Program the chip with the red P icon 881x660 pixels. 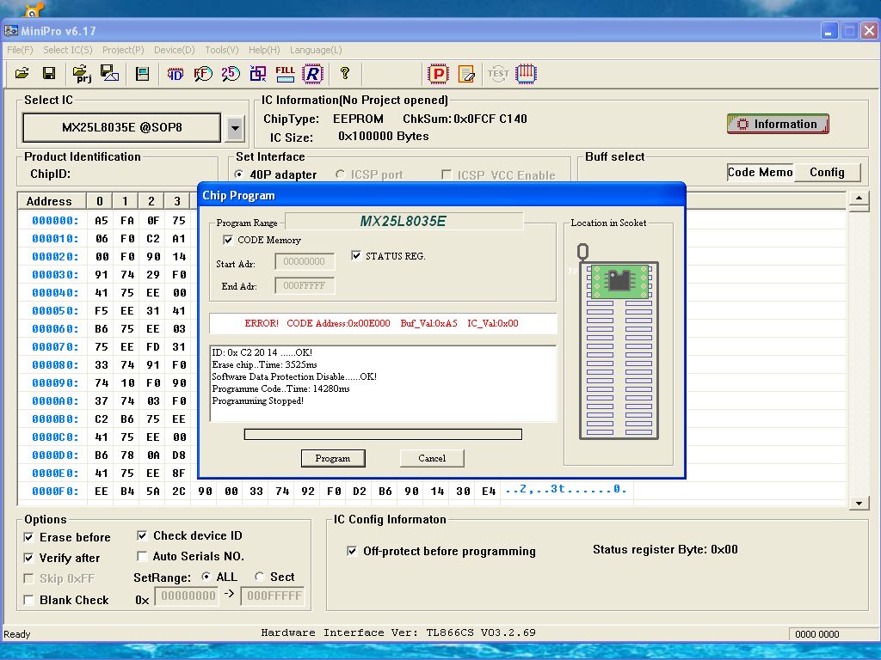pos(438,74)
